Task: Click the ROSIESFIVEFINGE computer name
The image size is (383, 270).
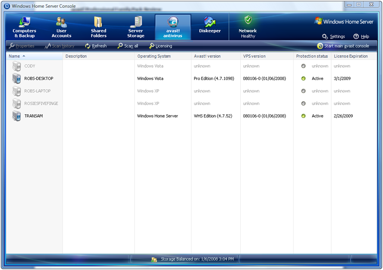Action: pos(41,104)
